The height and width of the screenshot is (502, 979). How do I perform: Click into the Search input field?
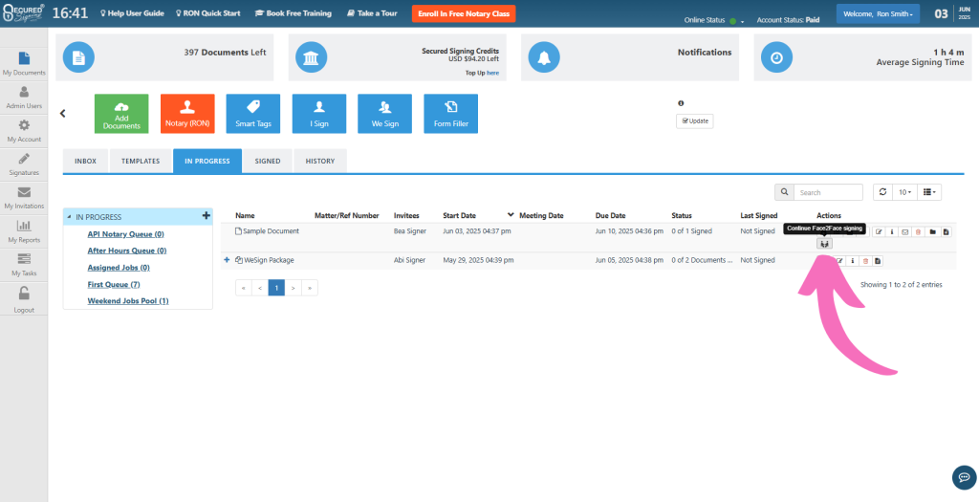(x=828, y=192)
